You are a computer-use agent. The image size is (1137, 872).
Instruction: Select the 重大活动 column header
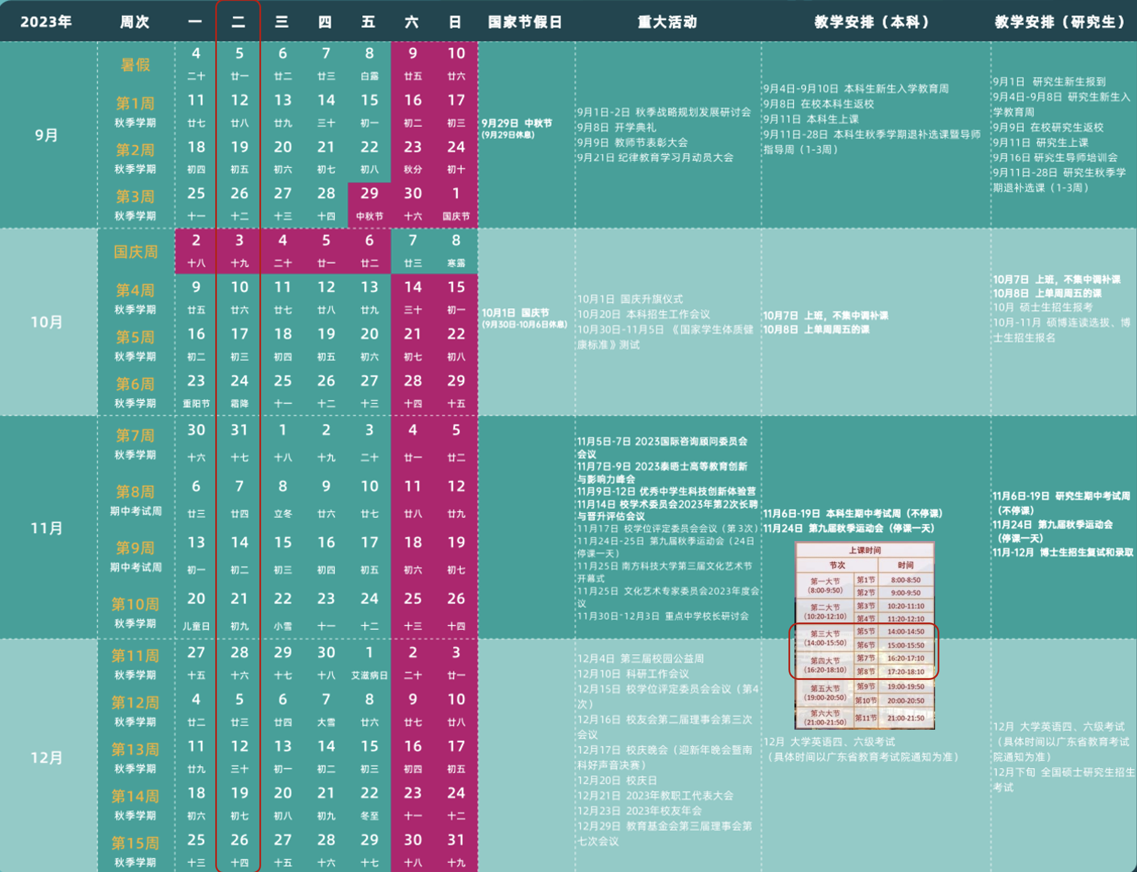click(668, 22)
